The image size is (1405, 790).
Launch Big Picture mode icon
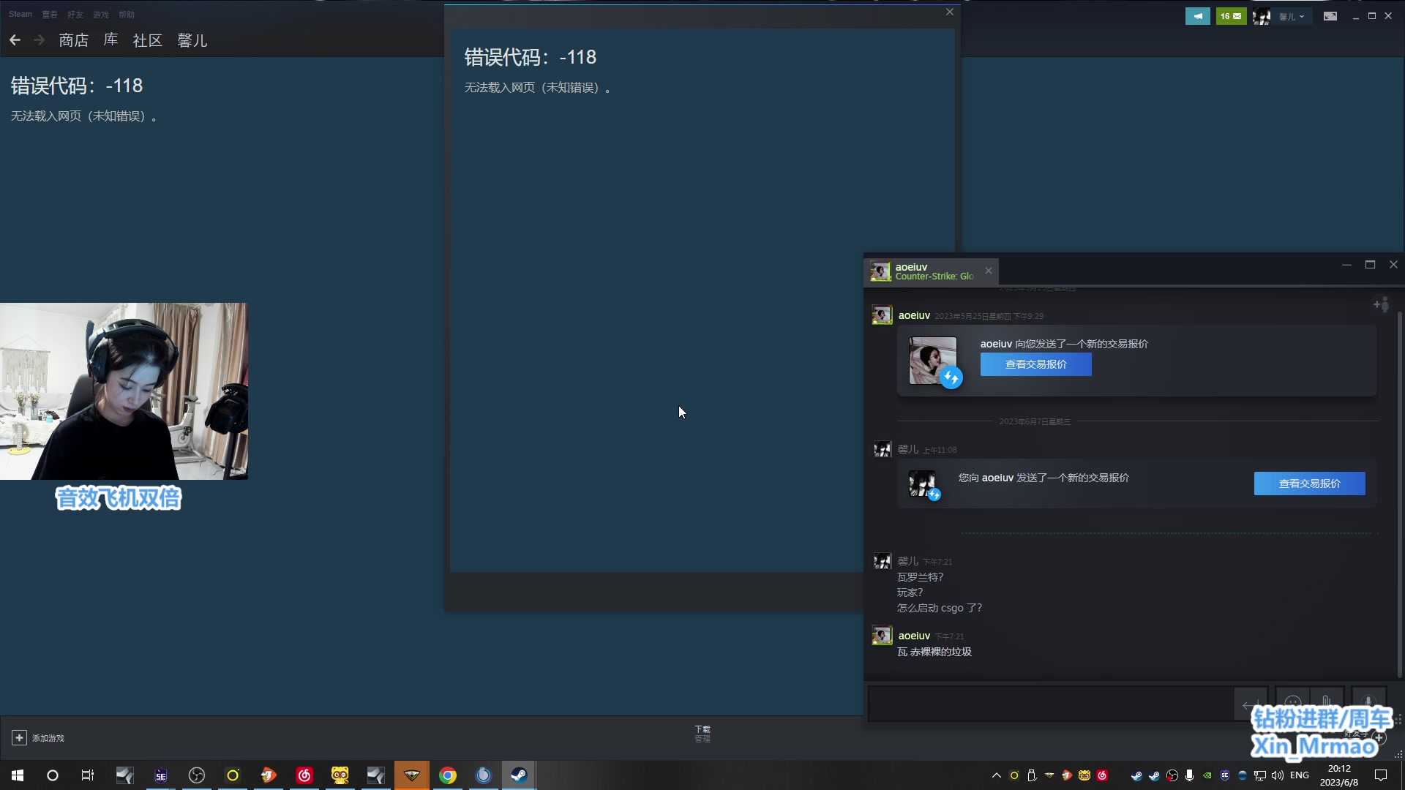1330,16
